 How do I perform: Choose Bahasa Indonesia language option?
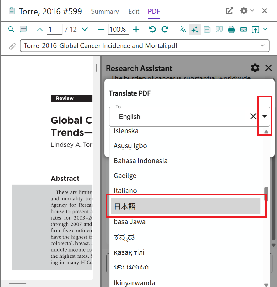141,161
